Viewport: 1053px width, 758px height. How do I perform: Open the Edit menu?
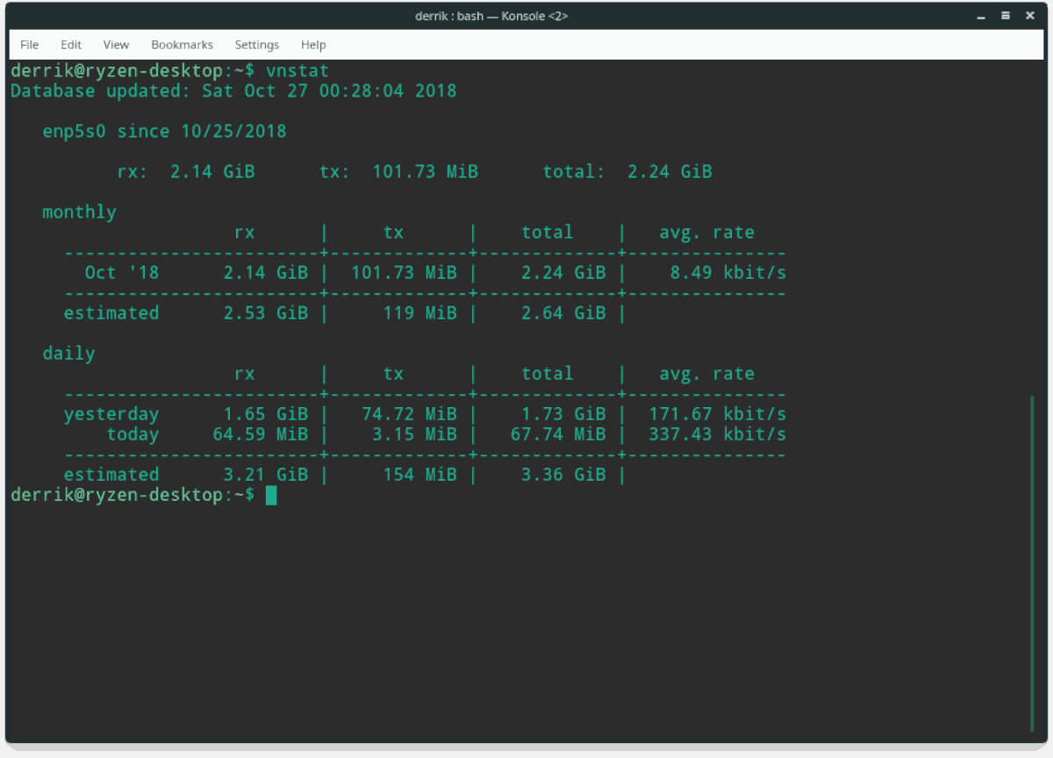point(70,44)
